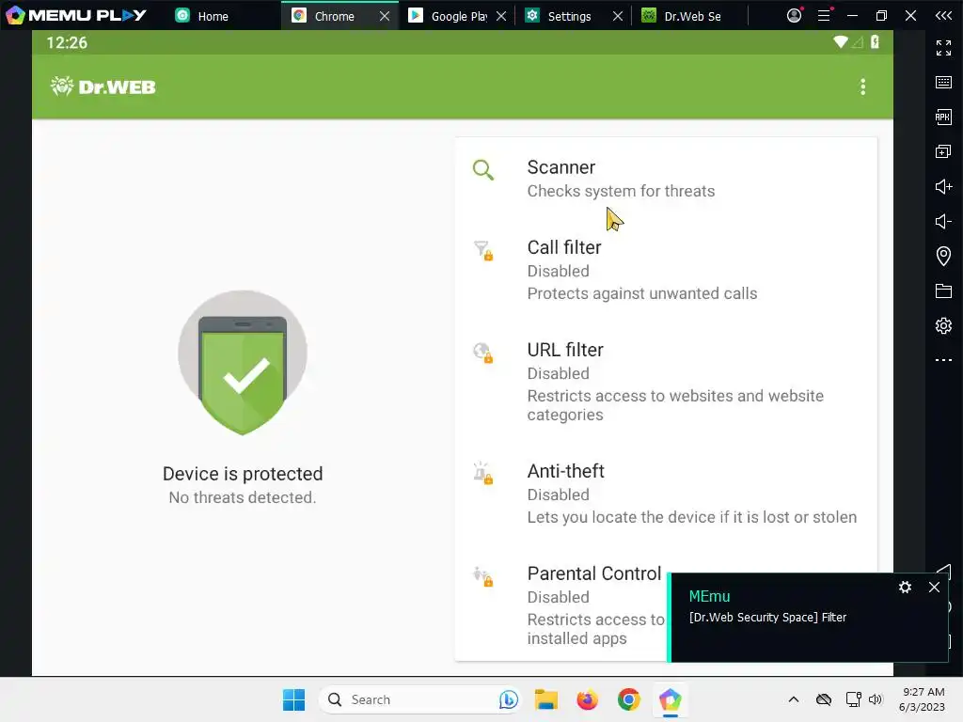Viewport: 963px width, 722px height.
Task: Click MEmu multi-instance window icon in sidebar
Action: coord(943,151)
